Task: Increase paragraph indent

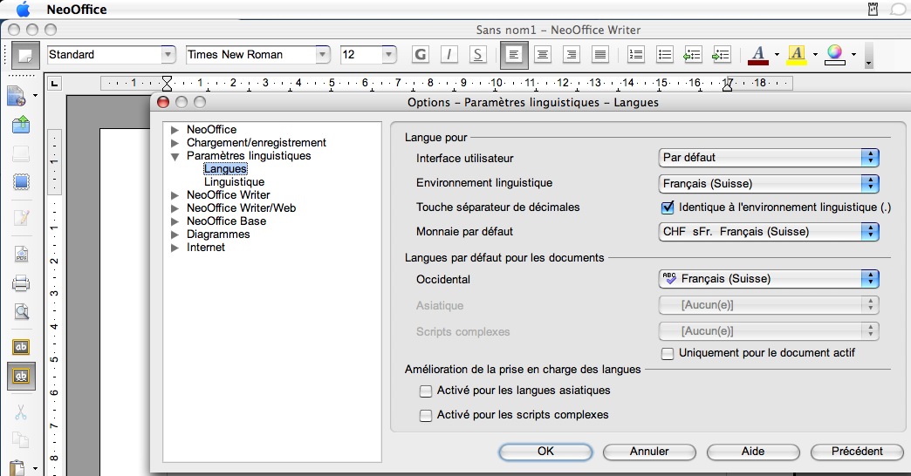Action: click(x=721, y=55)
